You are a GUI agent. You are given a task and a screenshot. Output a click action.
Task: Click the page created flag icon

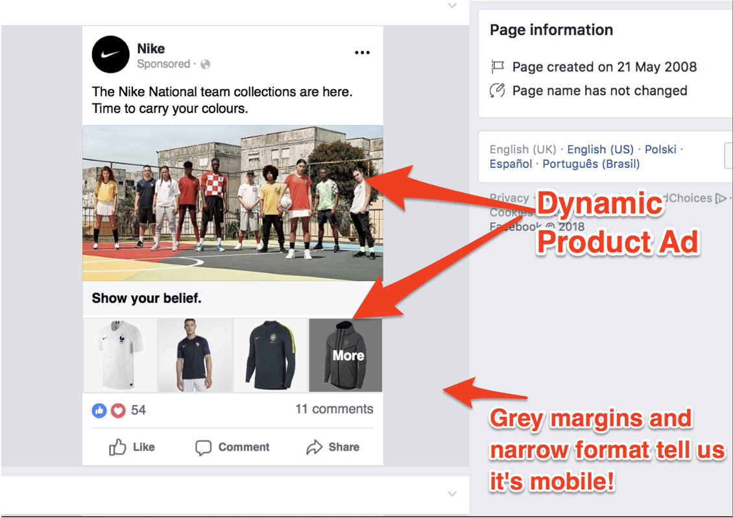[498, 67]
